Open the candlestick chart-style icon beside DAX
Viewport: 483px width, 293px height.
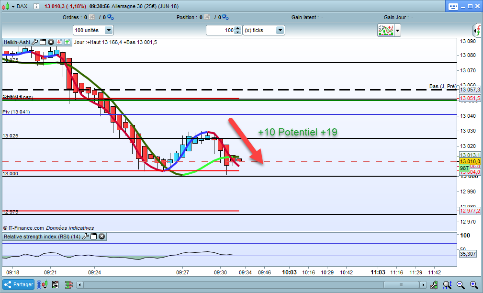6,6
